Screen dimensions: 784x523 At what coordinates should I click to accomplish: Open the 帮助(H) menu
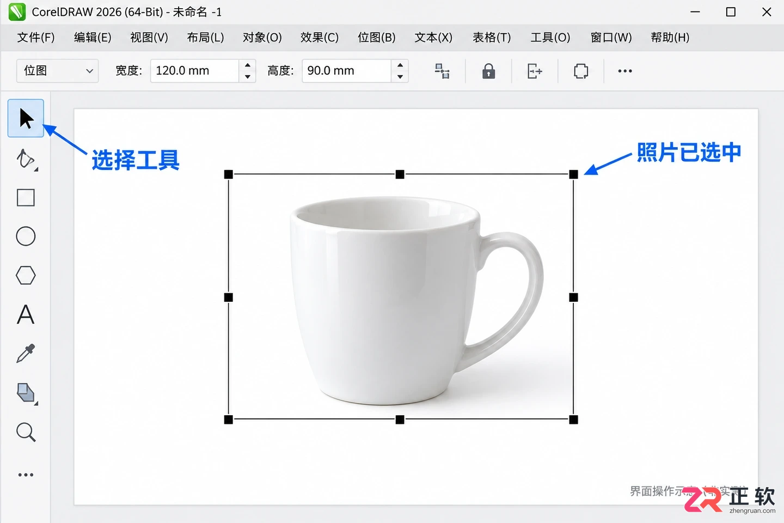pyautogui.click(x=670, y=38)
